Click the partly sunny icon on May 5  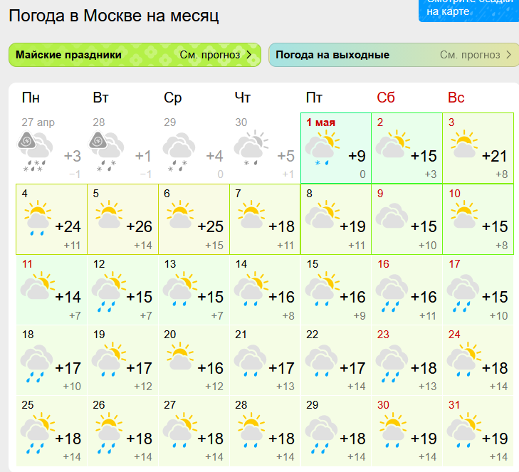[109, 214]
